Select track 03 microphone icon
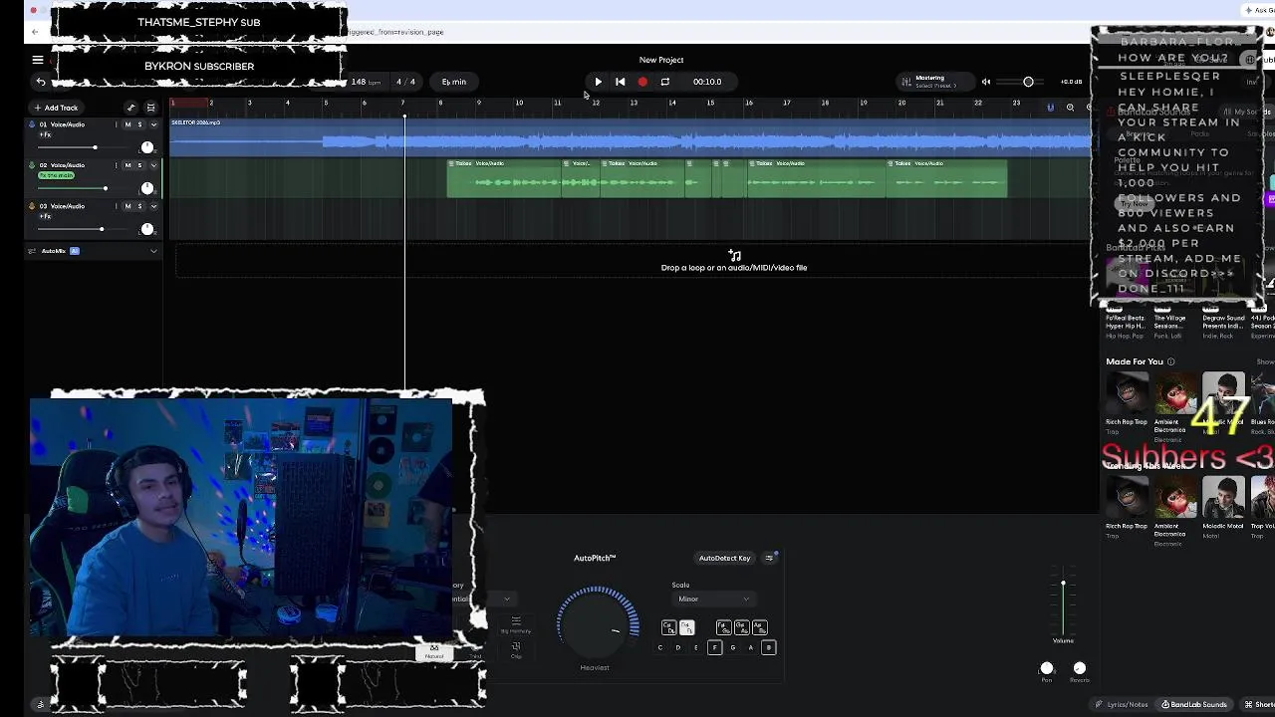1275x717 pixels. (x=32, y=206)
